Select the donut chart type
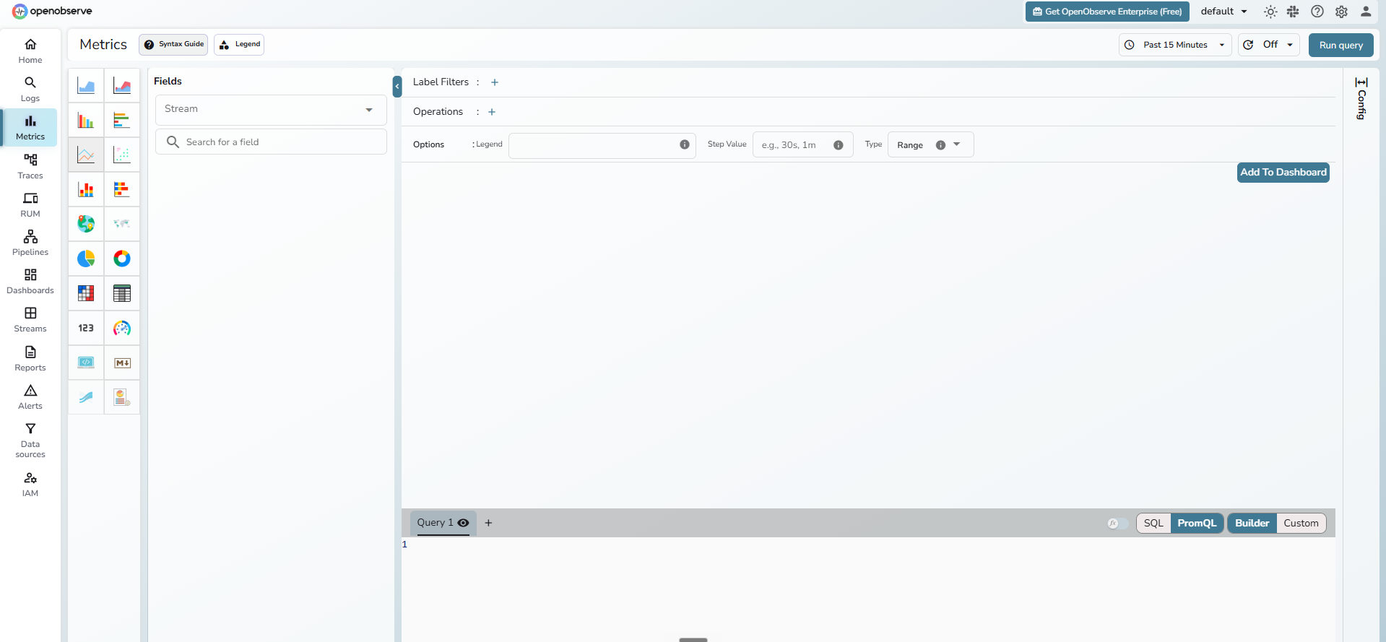The image size is (1386, 642). 122,259
